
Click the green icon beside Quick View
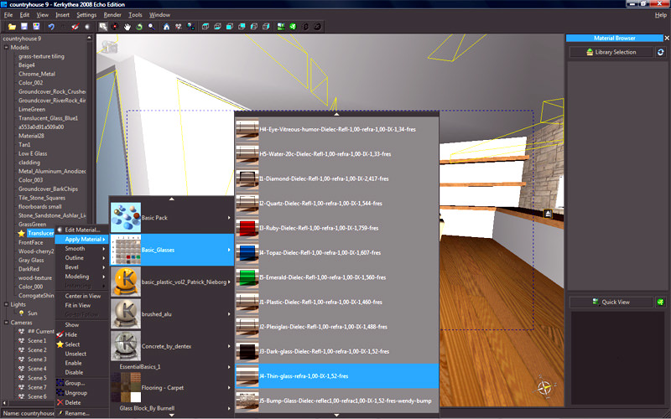pyautogui.click(x=660, y=302)
